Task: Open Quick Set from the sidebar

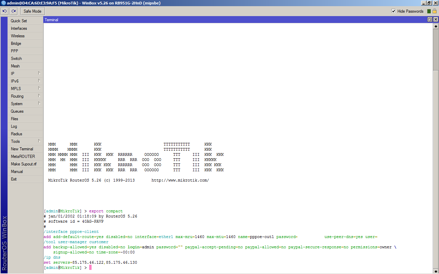Action: tap(25, 21)
